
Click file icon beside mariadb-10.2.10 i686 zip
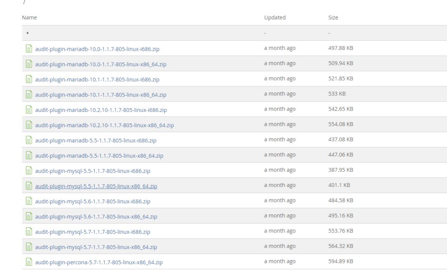click(x=29, y=109)
